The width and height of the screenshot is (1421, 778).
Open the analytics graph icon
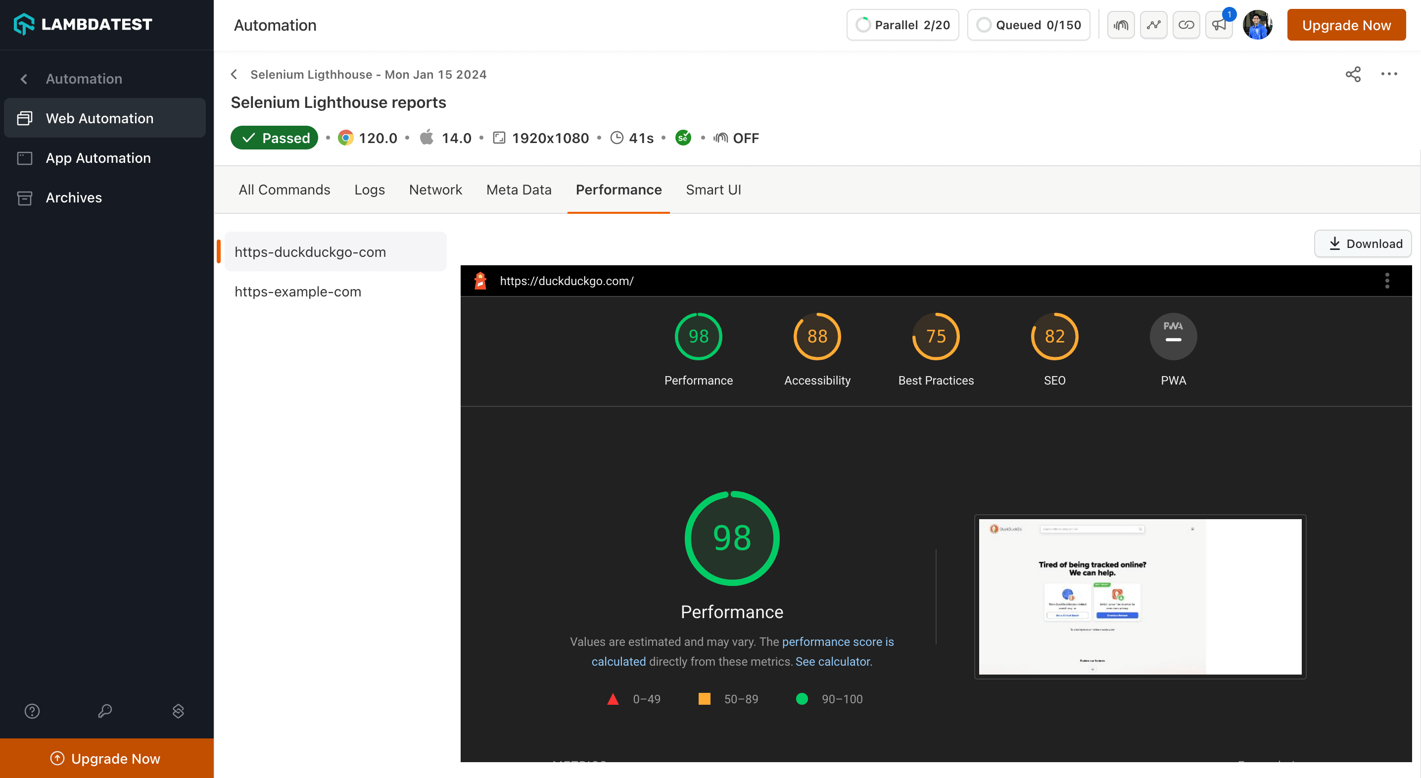click(1153, 25)
